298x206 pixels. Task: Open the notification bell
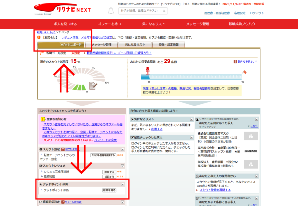click(111, 11)
